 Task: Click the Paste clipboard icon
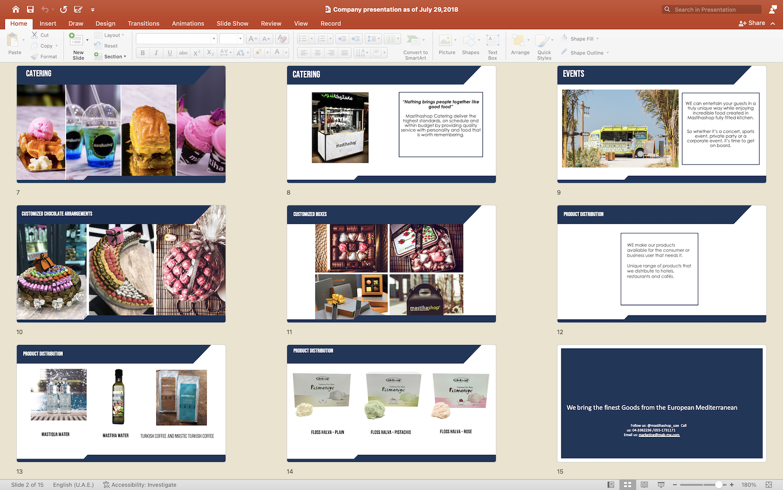coord(13,40)
